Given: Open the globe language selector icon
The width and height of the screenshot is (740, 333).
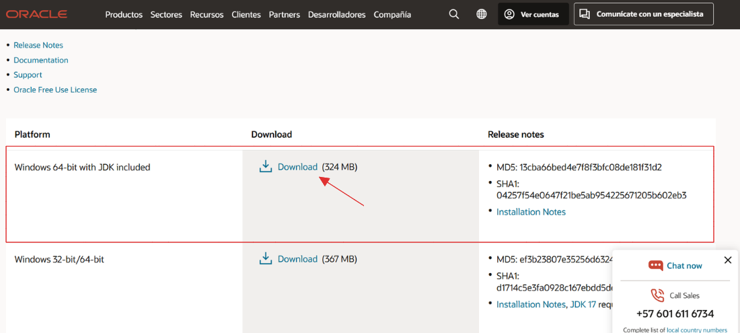Looking at the screenshot, I should pos(482,14).
